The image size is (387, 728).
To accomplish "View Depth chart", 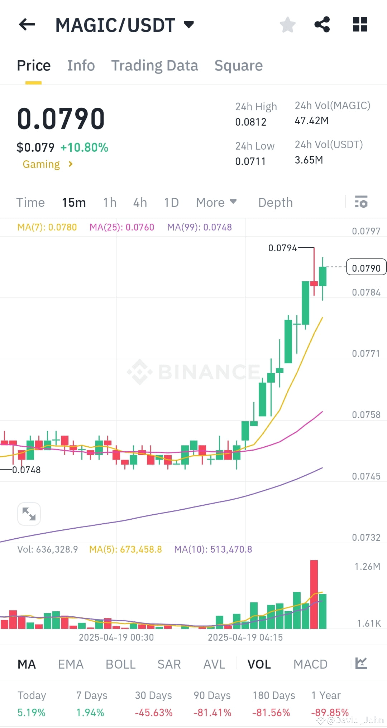I will (275, 202).
